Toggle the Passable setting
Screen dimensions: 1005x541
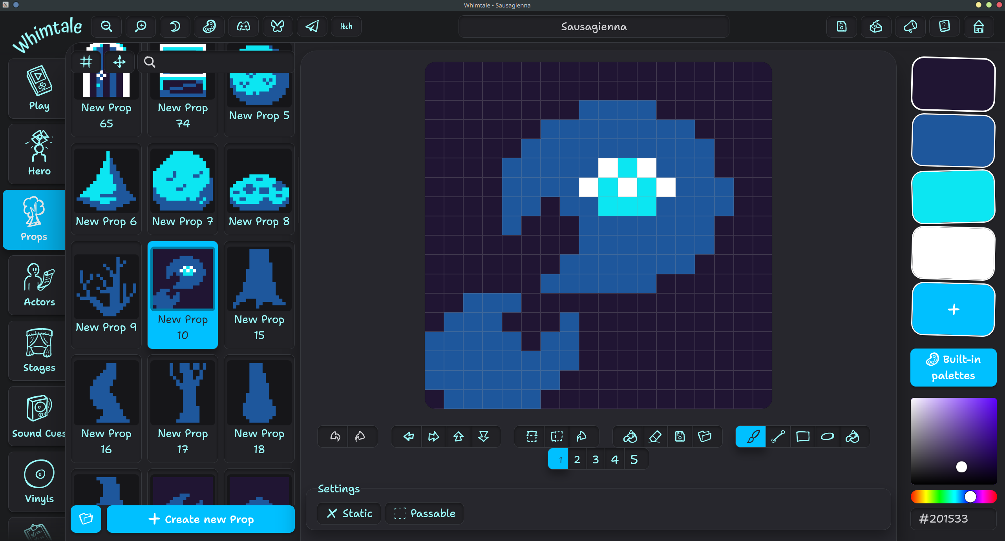[424, 513]
